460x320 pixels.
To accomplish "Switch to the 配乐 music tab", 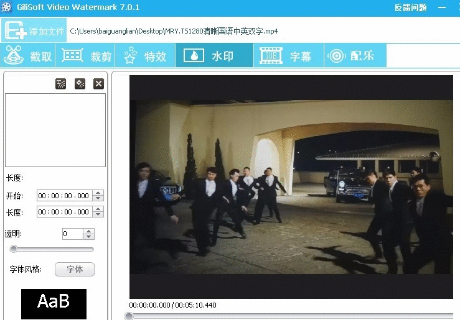I will pos(355,55).
